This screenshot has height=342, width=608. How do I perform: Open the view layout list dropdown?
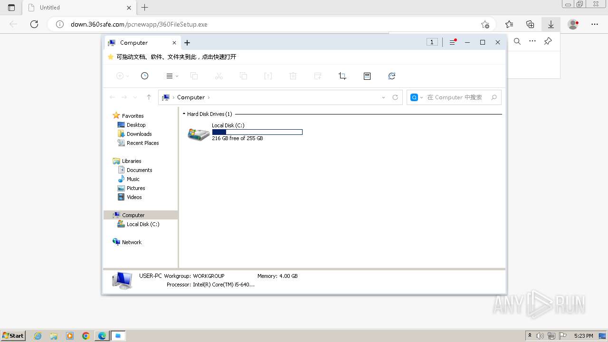click(x=172, y=76)
